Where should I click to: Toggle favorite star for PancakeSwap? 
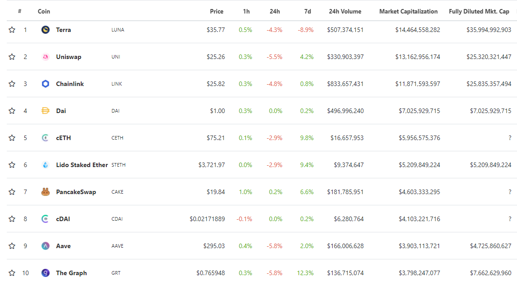point(12,192)
